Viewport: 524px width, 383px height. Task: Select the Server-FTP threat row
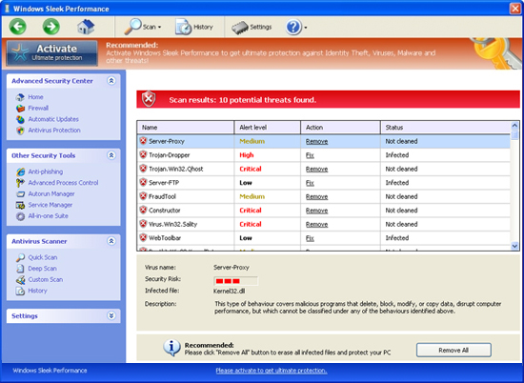324,183
